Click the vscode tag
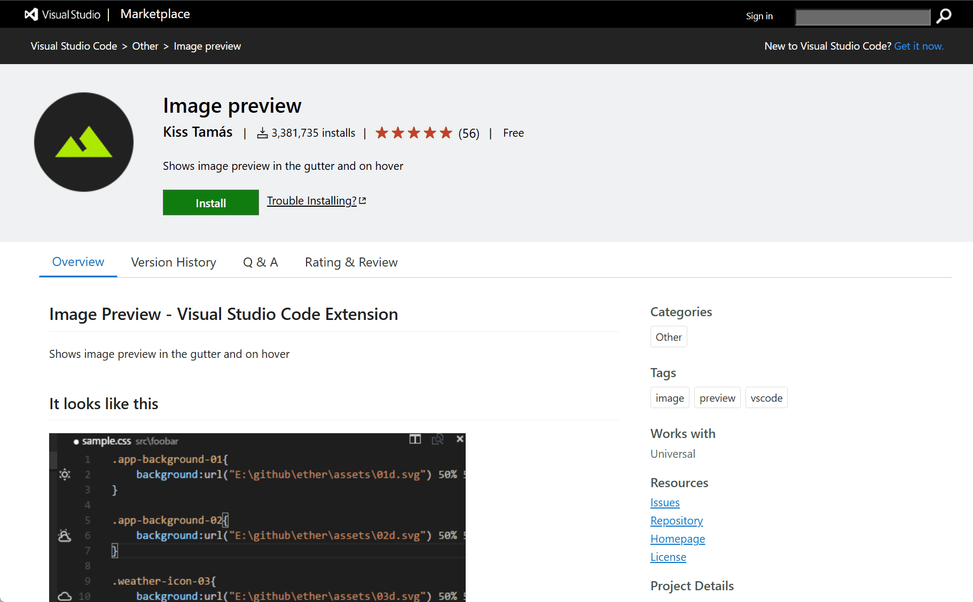 tap(766, 398)
